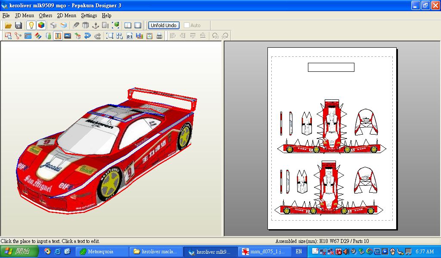This screenshot has height=258, width=441.
Task: Click the EN language indicator
Action: 299,252
